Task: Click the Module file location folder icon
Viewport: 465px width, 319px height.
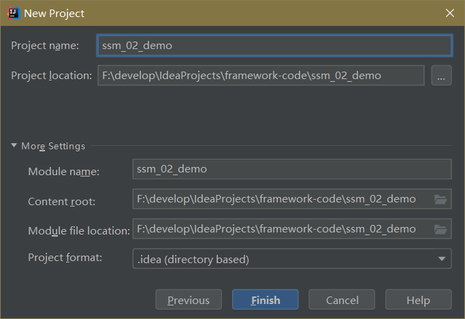Action: click(x=440, y=230)
